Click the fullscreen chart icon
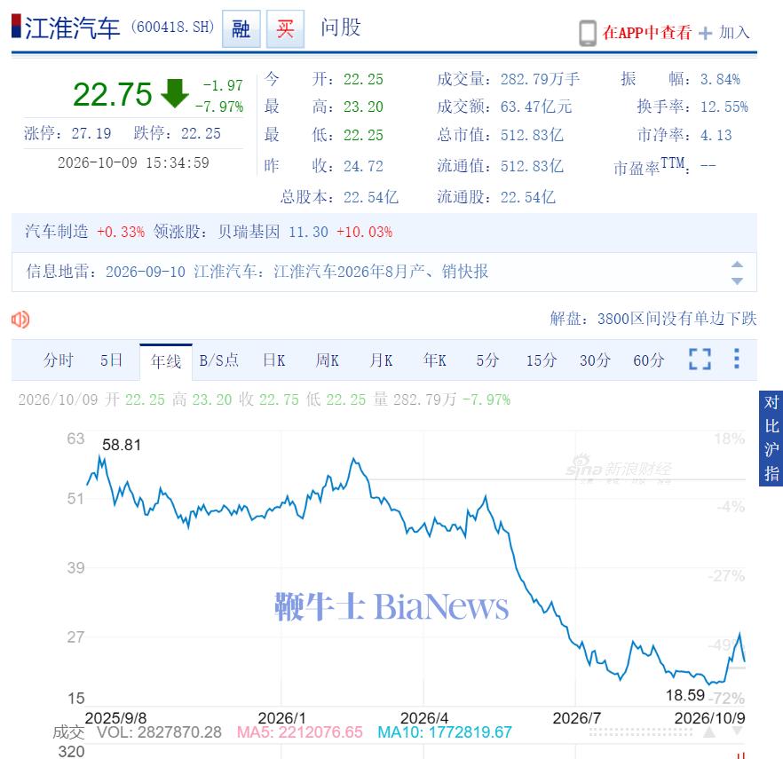783x759 pixels. point(700,359)
